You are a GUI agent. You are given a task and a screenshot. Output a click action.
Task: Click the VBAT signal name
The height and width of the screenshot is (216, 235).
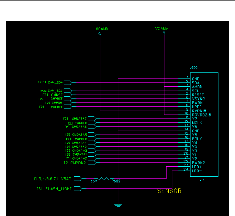pos(66,179)
